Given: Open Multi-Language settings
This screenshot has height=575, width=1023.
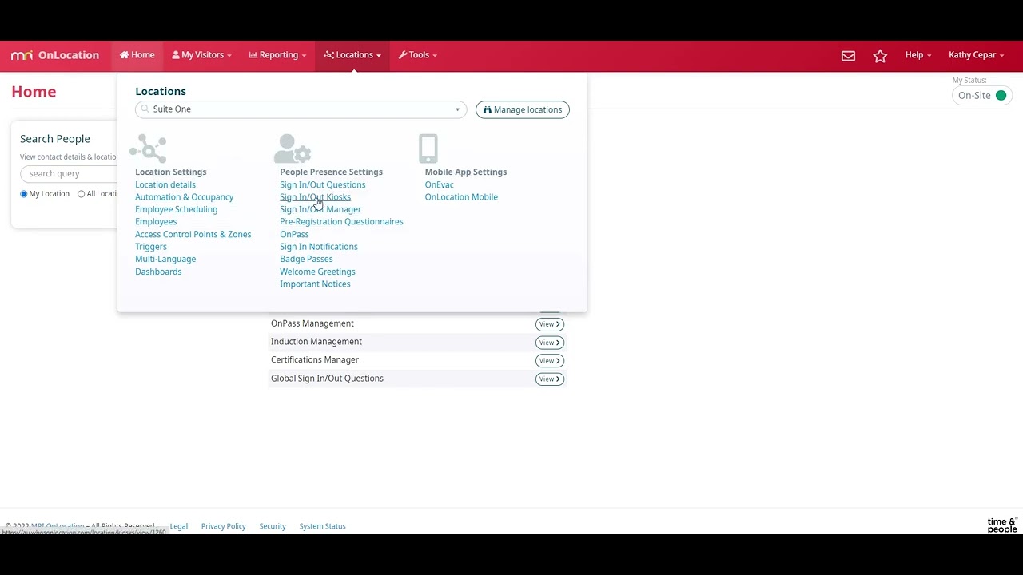Looking at the screenshot, I should coord(165,260).
